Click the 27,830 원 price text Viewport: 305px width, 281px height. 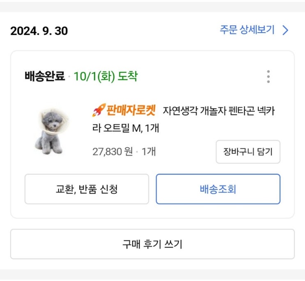click(x=112, y=152)
